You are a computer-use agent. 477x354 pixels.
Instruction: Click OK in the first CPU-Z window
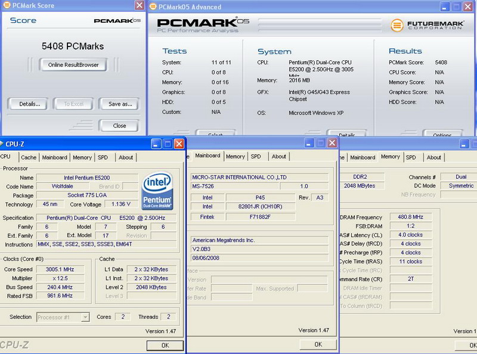coord(165,345)
